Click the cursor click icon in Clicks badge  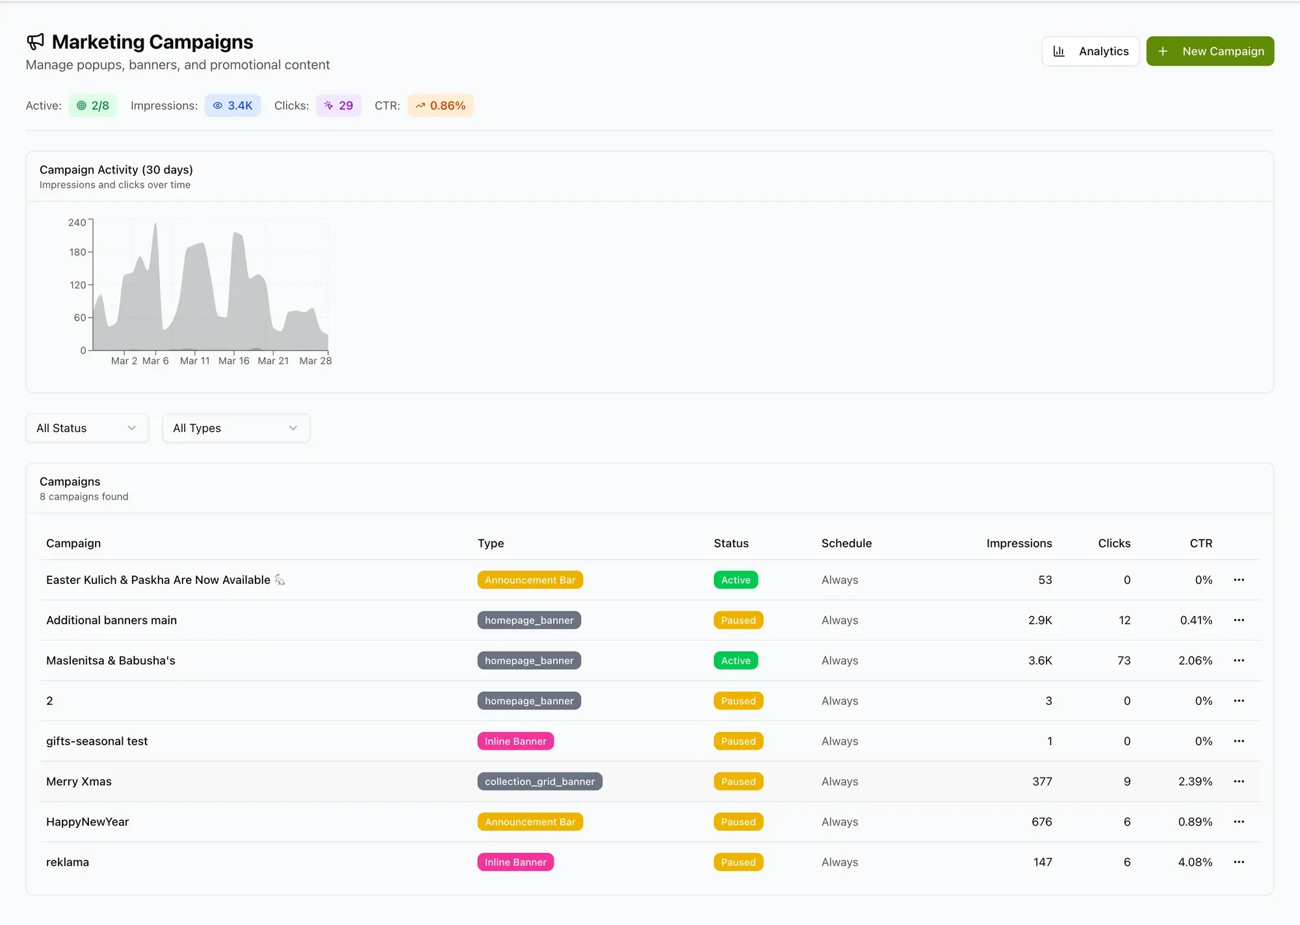[x=329, y=105]
